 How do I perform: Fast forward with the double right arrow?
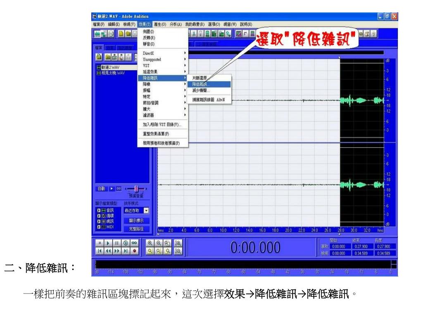pos(116,251)
